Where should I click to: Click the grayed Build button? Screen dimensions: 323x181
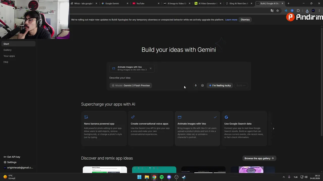pos(241,85)
